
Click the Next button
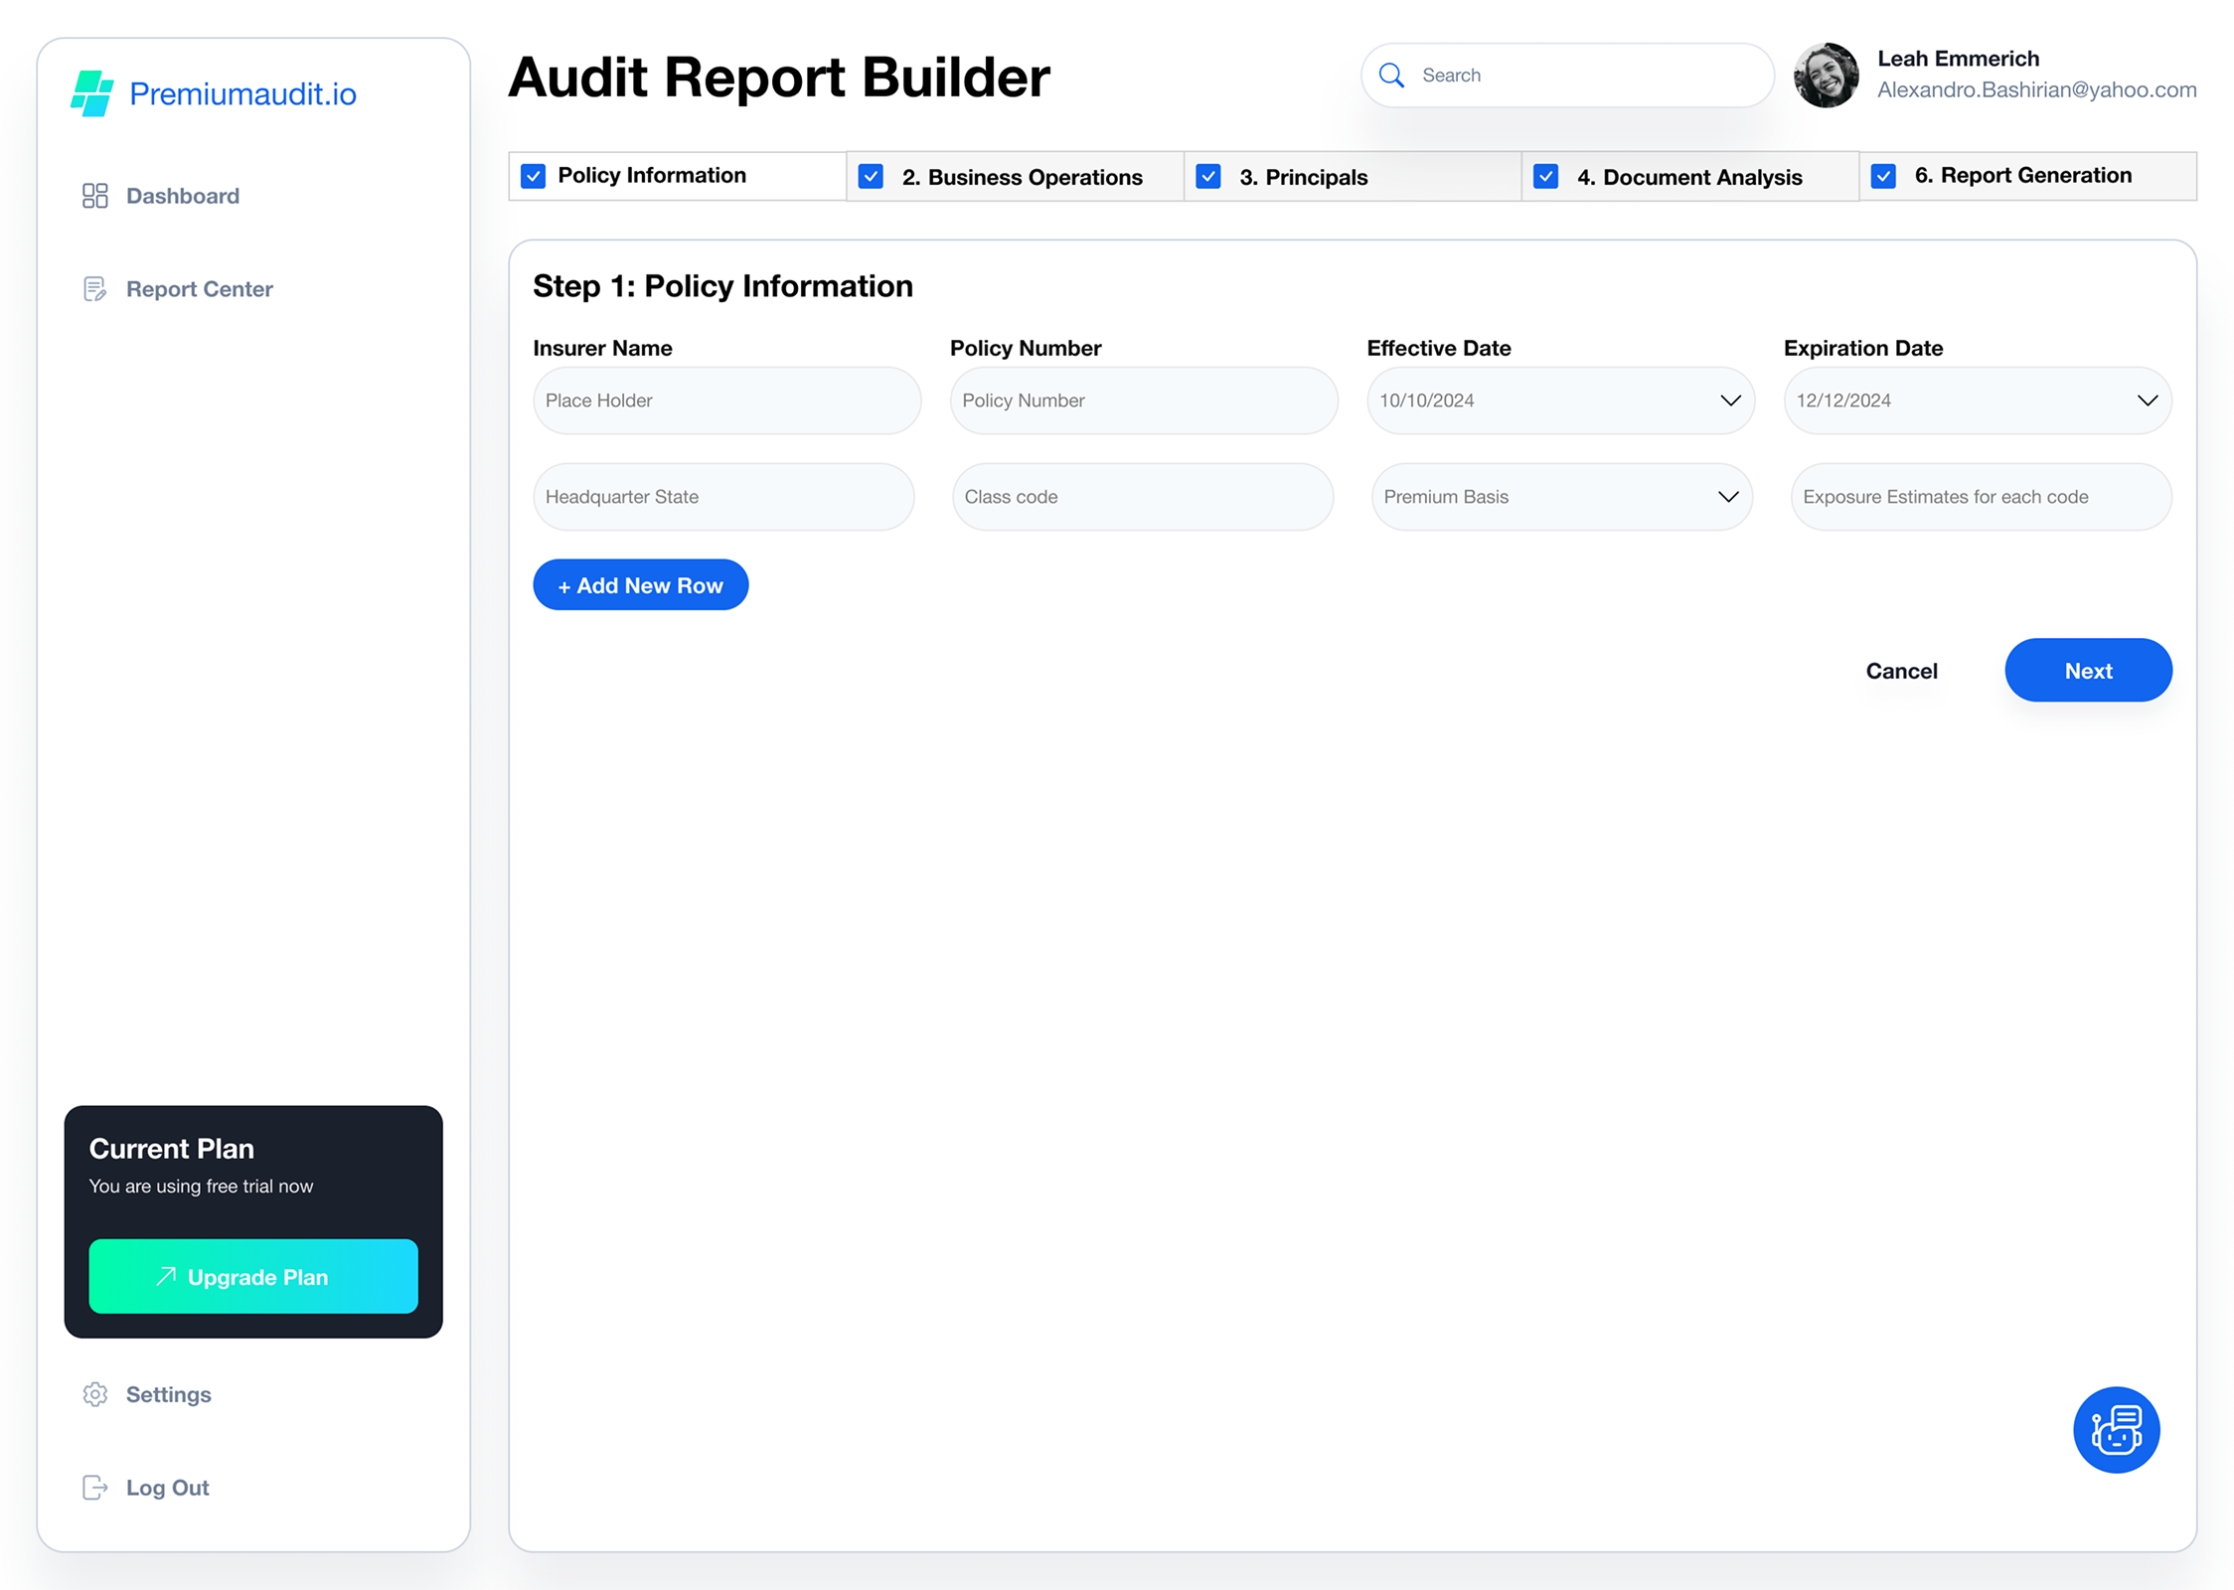2088,671
